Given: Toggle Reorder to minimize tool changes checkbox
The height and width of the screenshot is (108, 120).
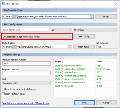Looking at the screenshot, I should pos(3,89).
